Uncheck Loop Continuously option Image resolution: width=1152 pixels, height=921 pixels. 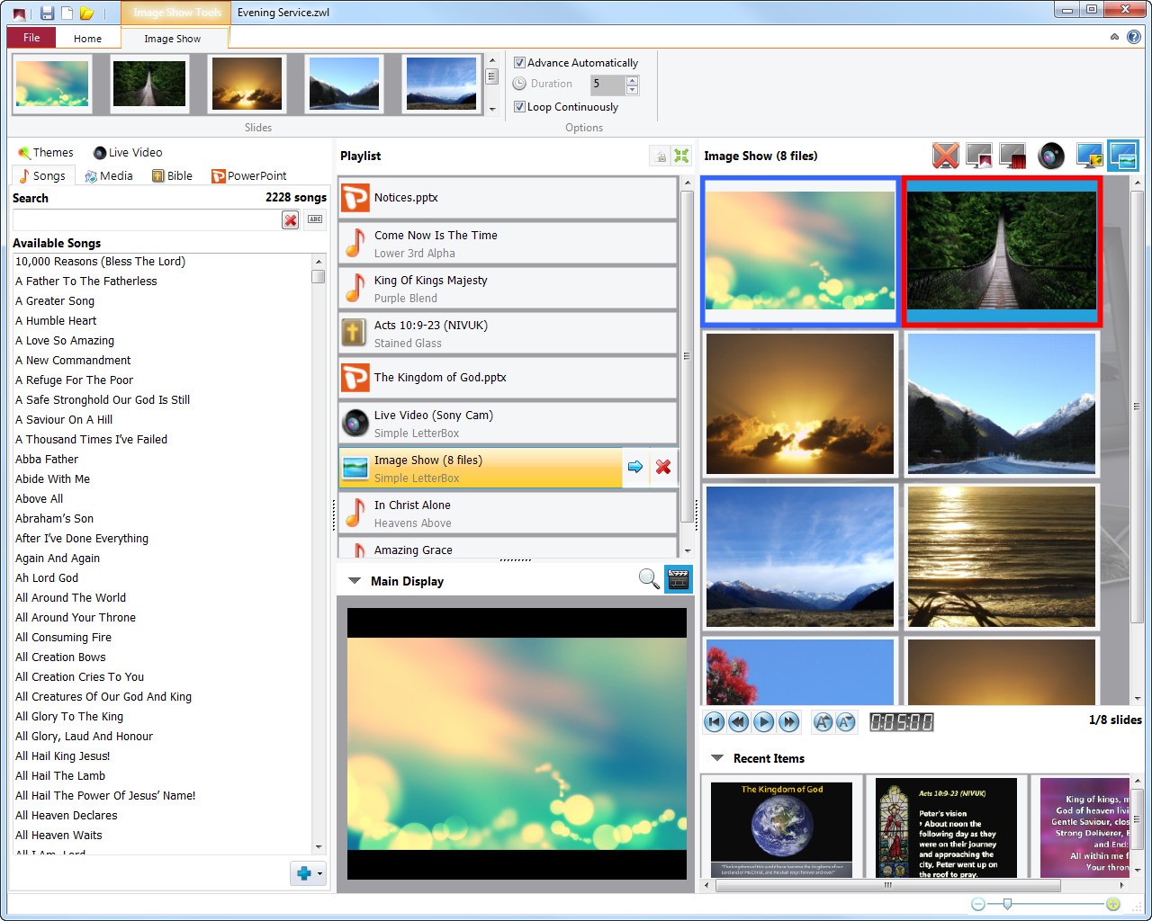519,107
